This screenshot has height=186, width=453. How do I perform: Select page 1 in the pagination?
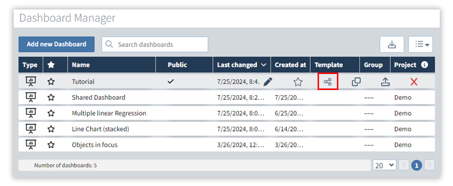coord(416,166)
